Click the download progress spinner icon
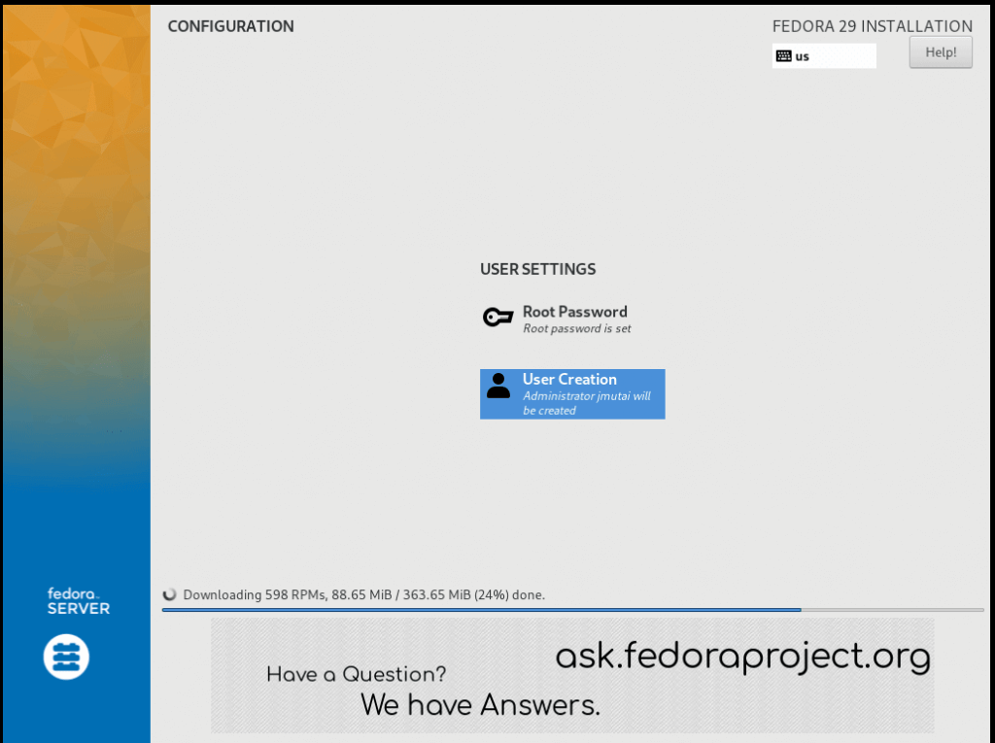The width and height of the screenshot is (995, 743). (171, 594)
